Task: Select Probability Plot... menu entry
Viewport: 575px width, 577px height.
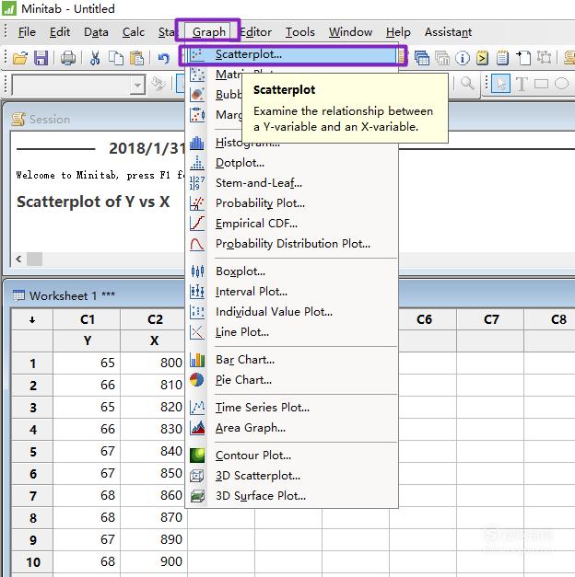Action: click(x=291, y=203)
